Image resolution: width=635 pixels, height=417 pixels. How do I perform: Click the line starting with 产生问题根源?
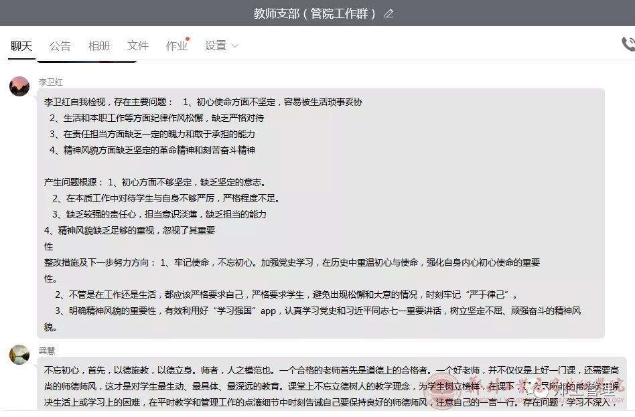pos(155,182)
